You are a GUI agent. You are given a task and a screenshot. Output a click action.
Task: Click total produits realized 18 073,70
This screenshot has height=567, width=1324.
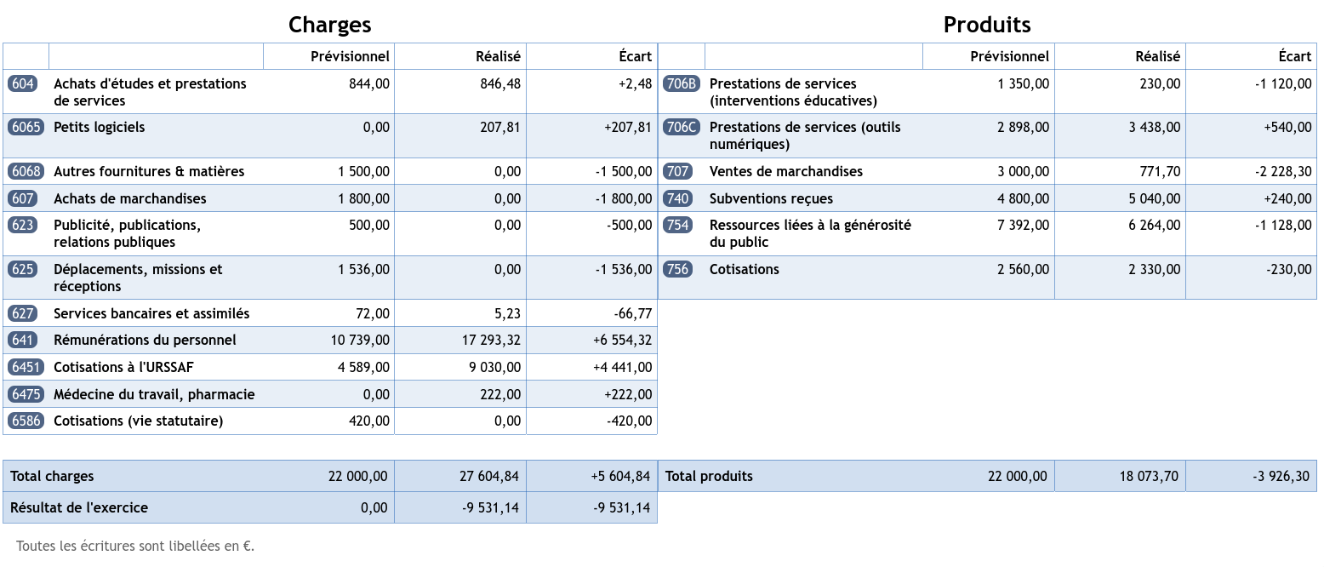coord(1150,476)
